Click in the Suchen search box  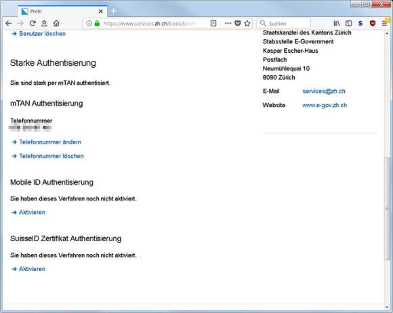[x=283, y=23]
